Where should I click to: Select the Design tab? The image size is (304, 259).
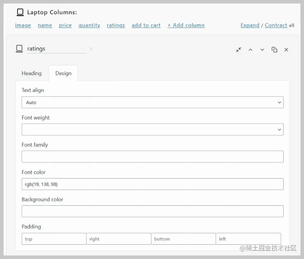63,73
